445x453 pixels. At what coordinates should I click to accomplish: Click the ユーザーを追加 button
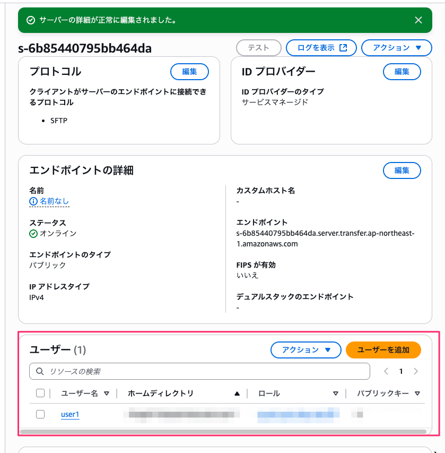point(383,350)
